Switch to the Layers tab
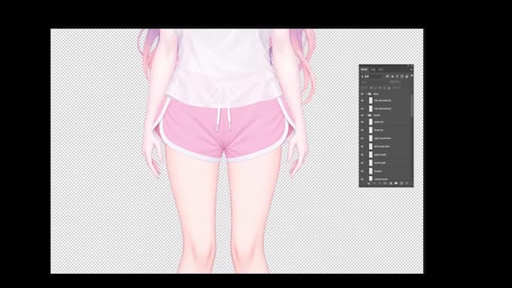 coord(364,69)
